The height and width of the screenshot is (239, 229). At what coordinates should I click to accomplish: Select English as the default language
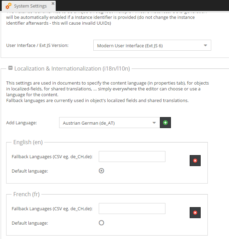(x=101, y=171)
